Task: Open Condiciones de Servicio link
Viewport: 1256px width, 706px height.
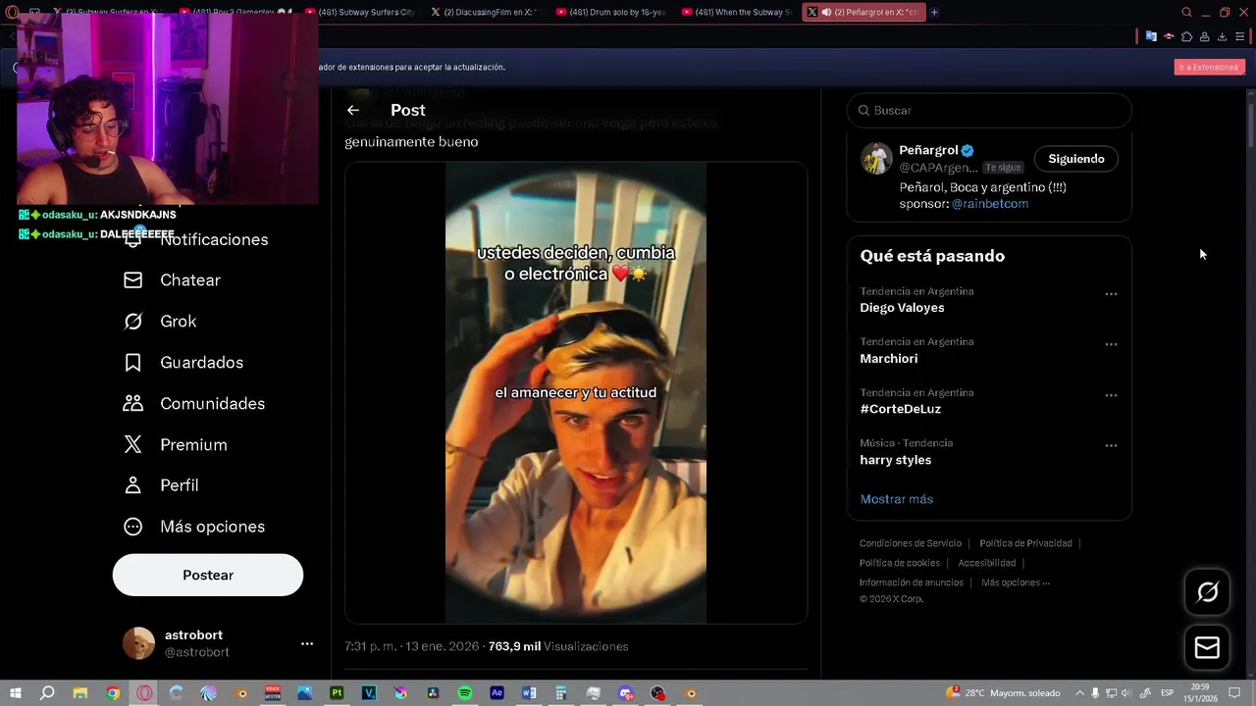Action: 911,543
